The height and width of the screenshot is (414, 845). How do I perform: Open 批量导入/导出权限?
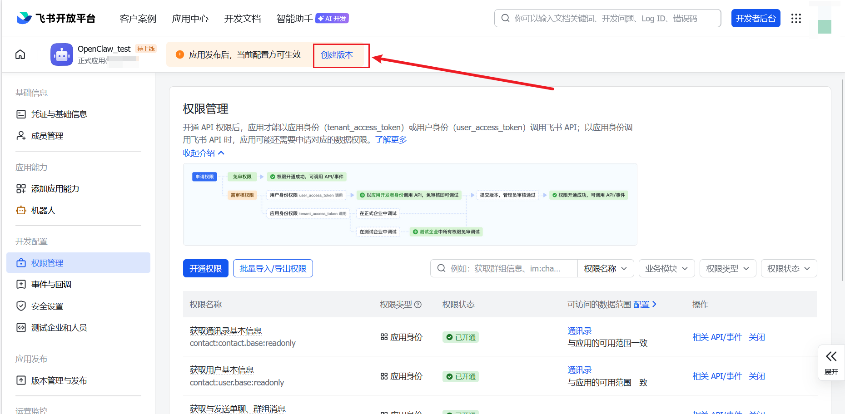(273, 268)
